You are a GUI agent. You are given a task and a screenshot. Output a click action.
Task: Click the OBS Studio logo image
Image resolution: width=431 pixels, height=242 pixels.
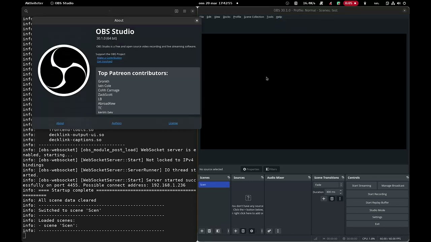64,70
